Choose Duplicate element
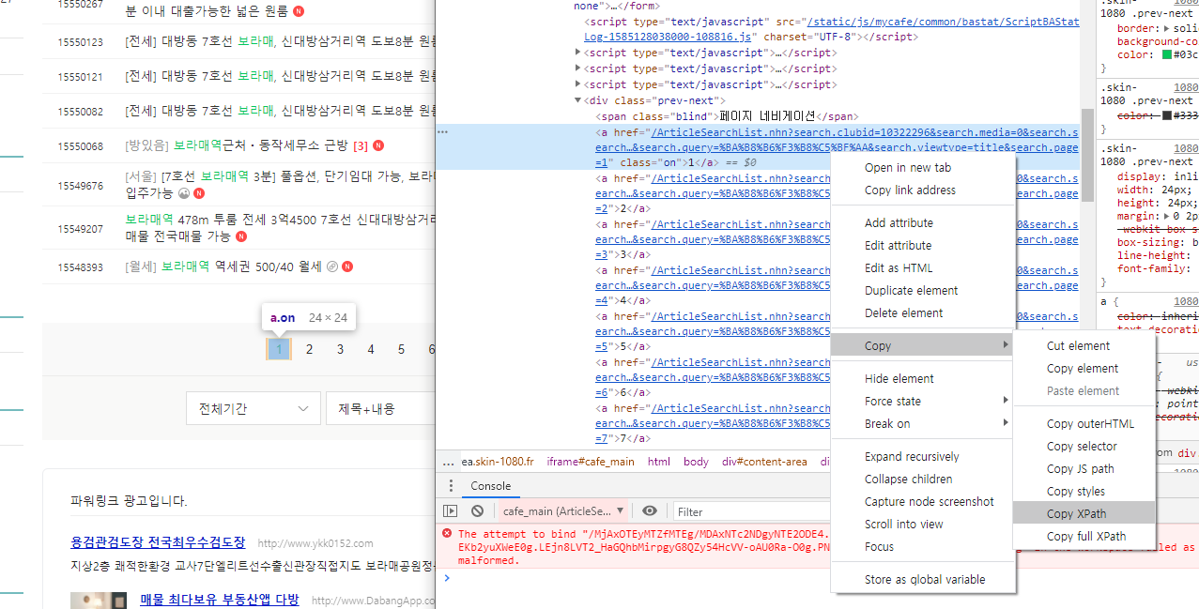1199x609 pixels. (923, 290)
